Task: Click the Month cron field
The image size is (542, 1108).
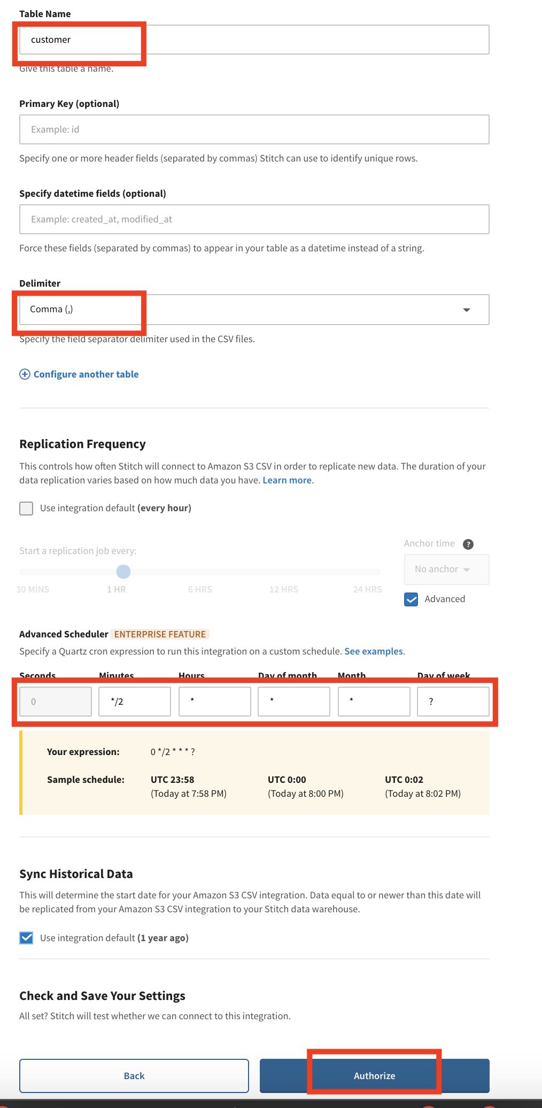Action: click(374, 702)
